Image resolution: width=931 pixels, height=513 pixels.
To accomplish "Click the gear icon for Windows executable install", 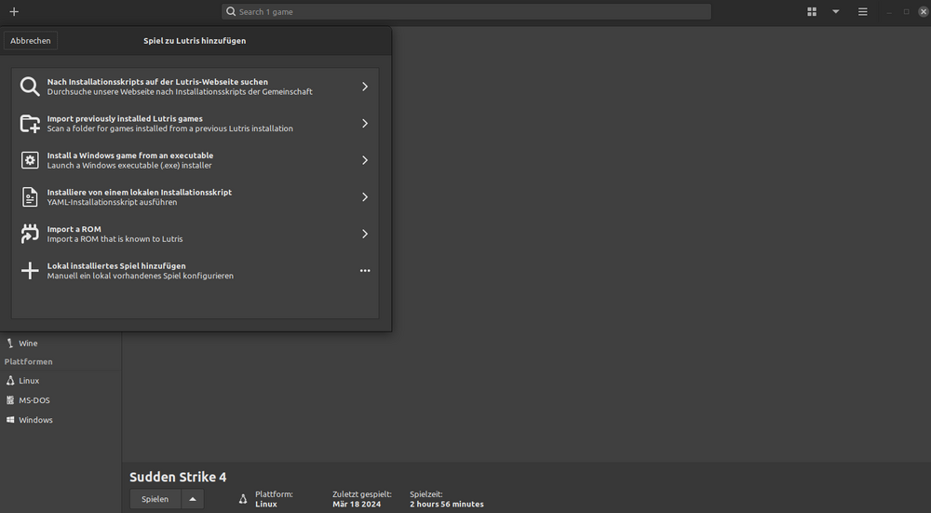I will [30, 160].
